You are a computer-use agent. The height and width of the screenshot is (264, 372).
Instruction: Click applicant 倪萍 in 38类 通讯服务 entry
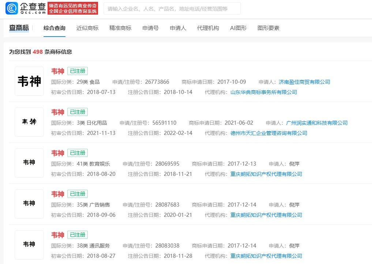click(294, 246)
